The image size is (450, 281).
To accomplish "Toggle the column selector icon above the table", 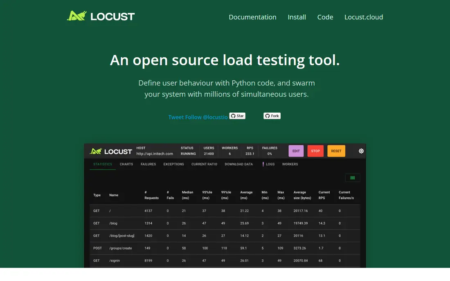I will (352, 178).
